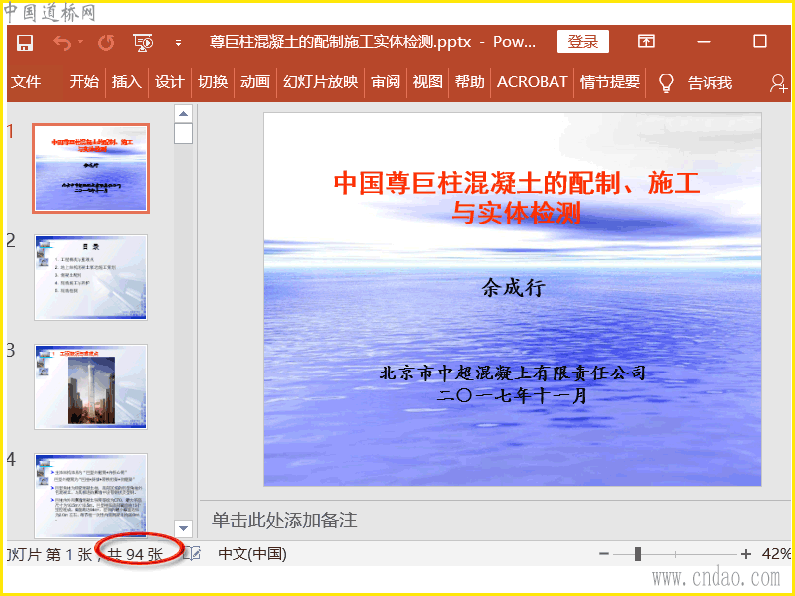Open the 文件 menu
The image size is (795, 596).
coord(26,82)
